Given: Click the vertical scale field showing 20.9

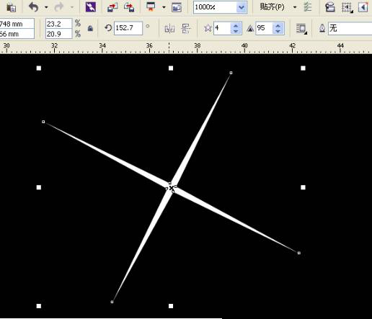Looking at the screenshot, I should tap(58, 34).
